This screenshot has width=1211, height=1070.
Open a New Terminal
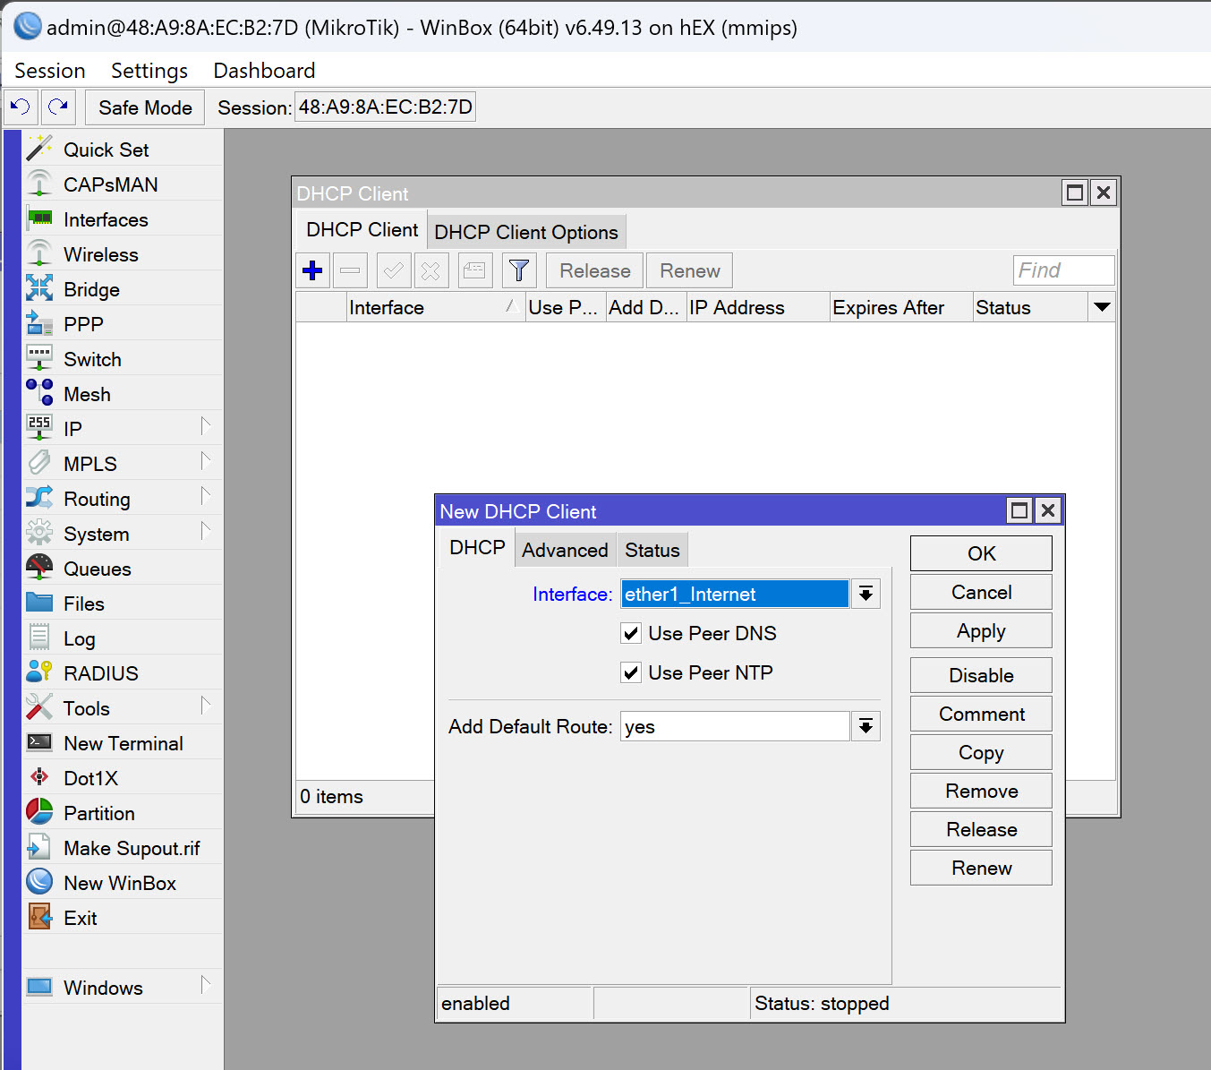[x=122, y=742]
